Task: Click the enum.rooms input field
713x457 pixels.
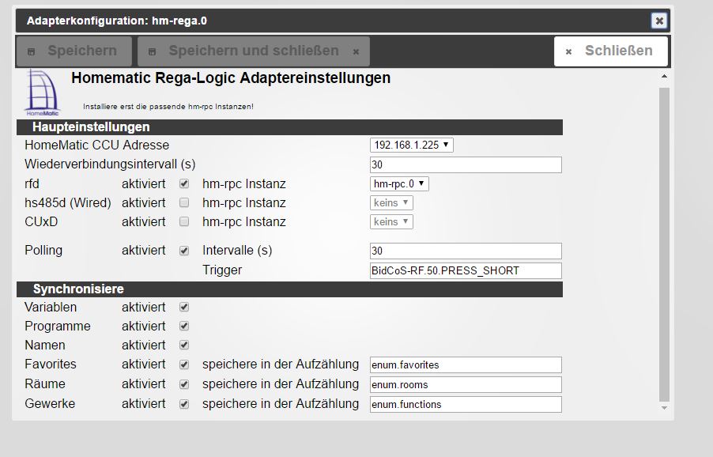Action: point(466,384)
